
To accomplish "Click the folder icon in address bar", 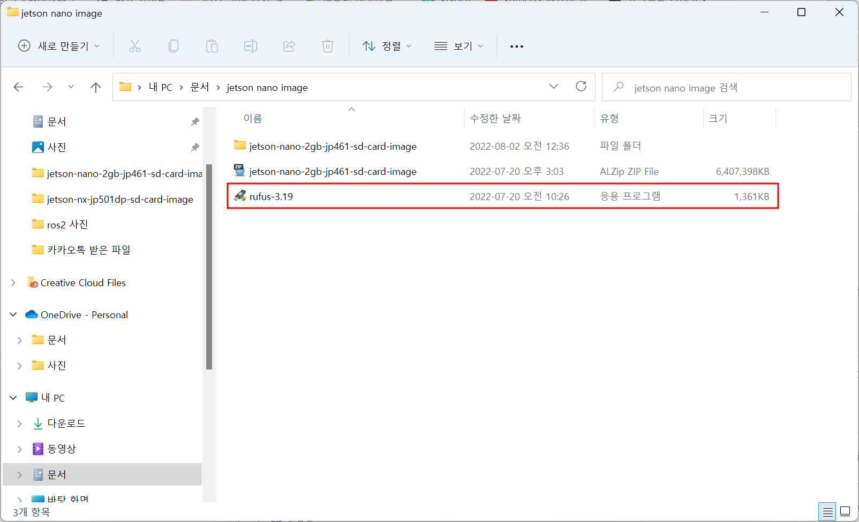I will 125,87.
